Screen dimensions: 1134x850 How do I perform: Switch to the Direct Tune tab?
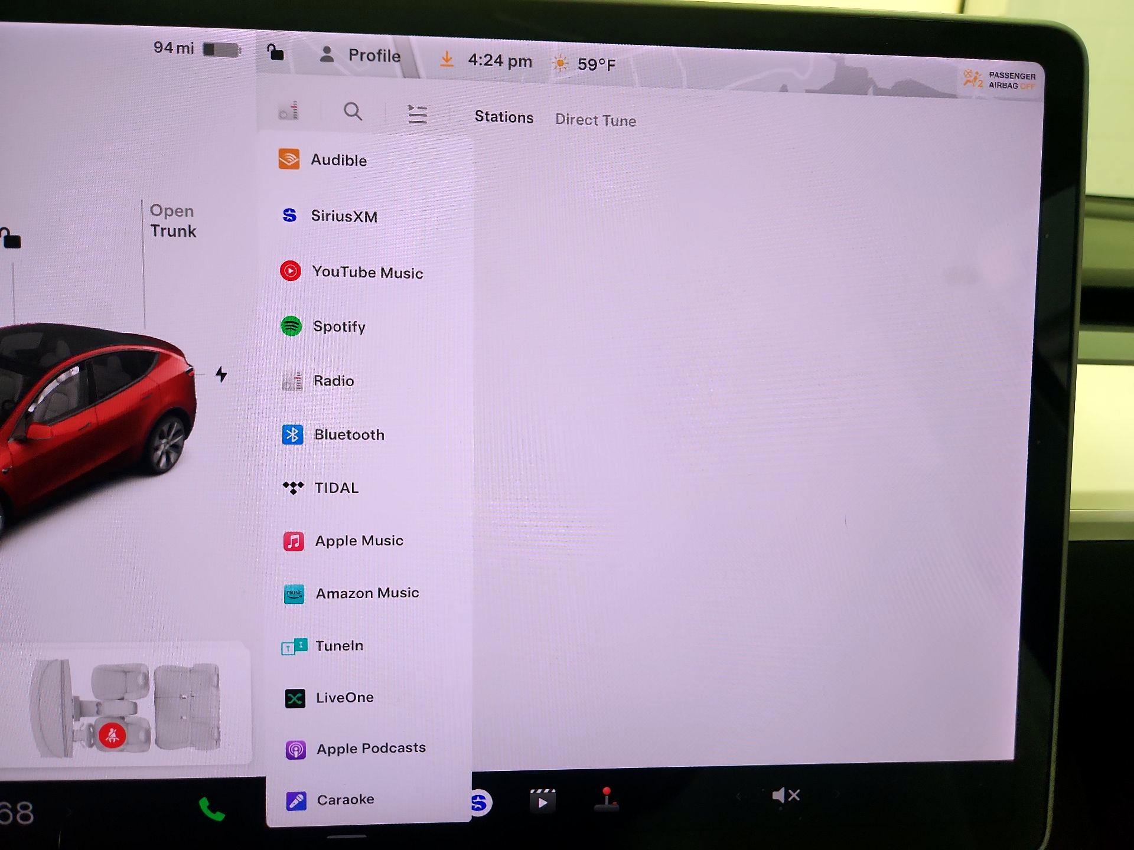[x=595, y=120]
